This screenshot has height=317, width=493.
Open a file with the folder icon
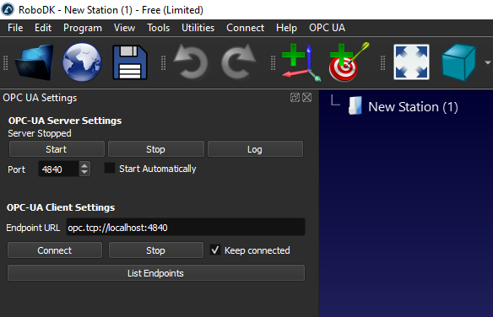coord(35,62)
